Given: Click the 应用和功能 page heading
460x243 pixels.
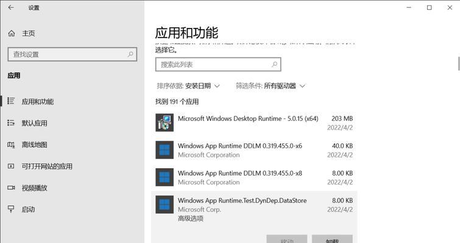Looking at the screenshot, I should pos(186,32).
